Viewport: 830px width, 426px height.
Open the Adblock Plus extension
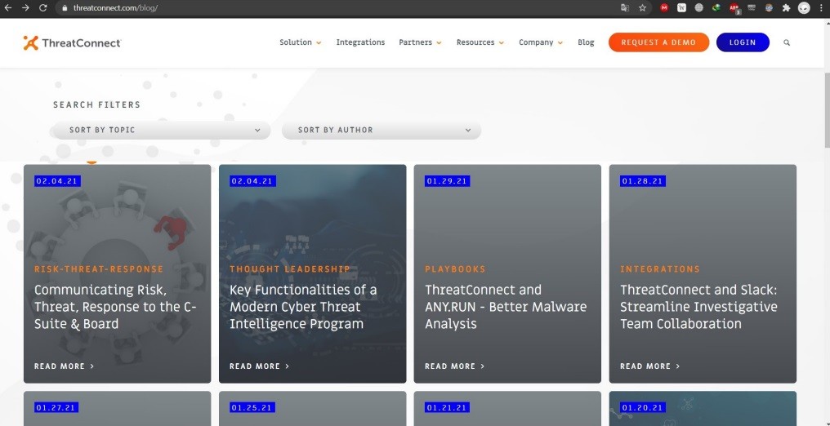[x=734, y=7]
